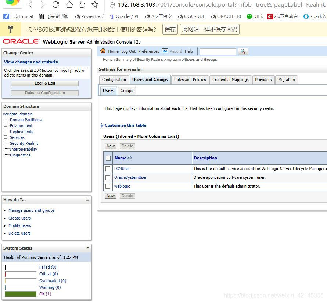Check the weblogic row checkbox

point(108,186)
